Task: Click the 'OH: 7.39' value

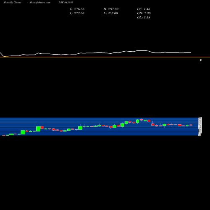Action: (x=144, y=13)
